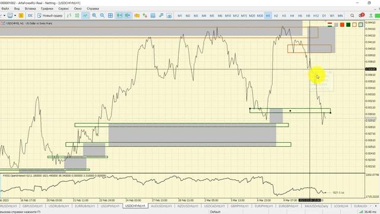Click the search magnifier icon

coord(352,15)
